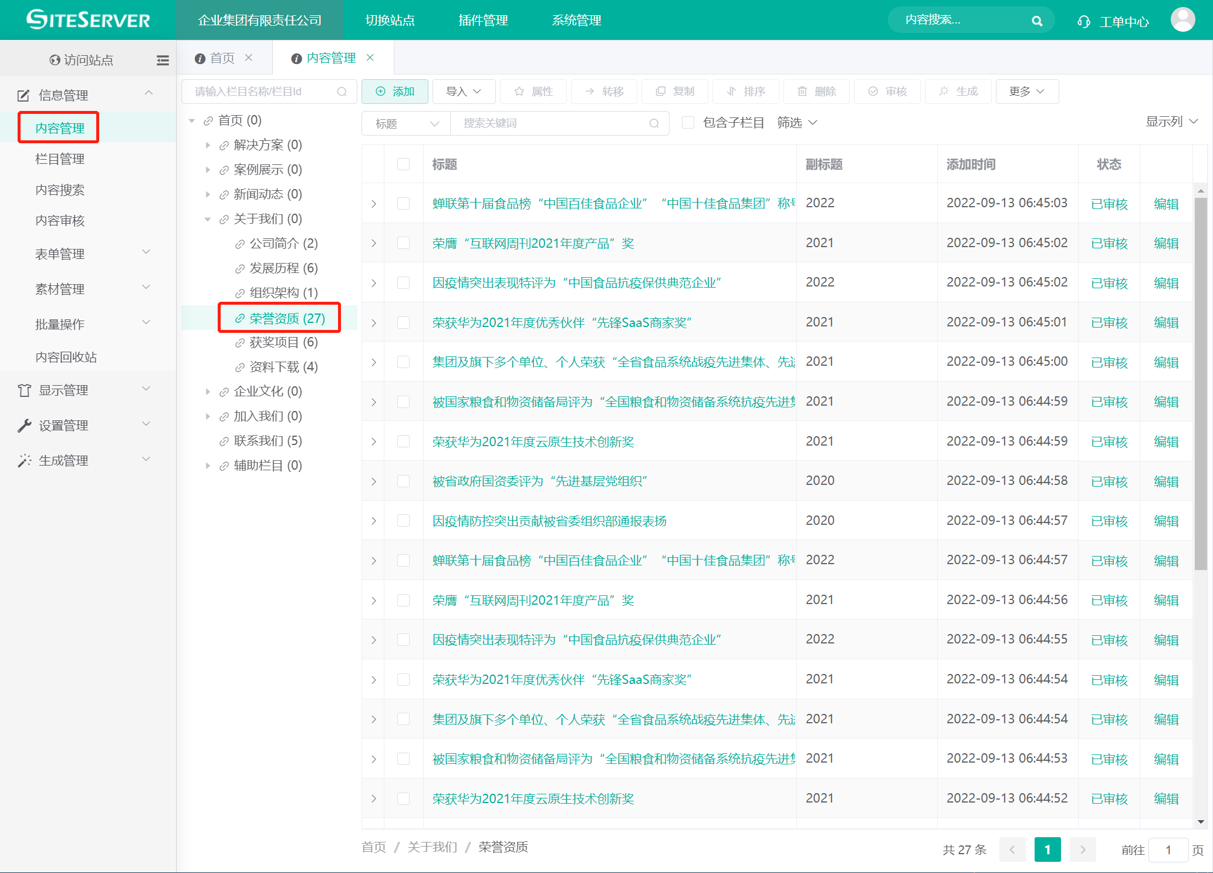
Task: Open 内容审核 in the sidebar
Action: (60, 221)
